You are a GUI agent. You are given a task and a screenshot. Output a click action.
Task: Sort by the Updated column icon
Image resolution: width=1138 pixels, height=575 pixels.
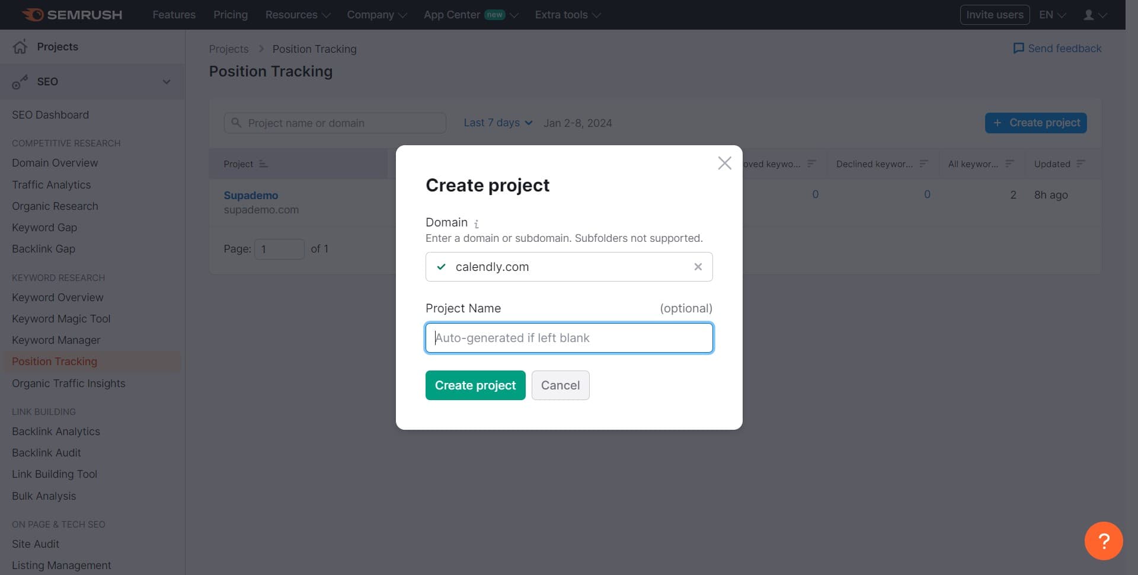click(x=1081, y=164)
